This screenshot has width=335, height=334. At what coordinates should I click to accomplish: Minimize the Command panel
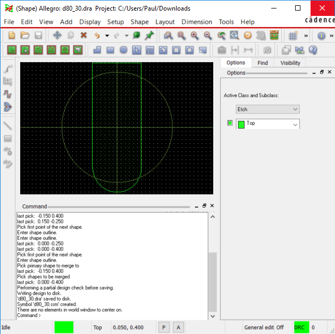196,206
